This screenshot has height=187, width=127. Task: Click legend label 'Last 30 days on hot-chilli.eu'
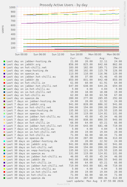point(29,175)
